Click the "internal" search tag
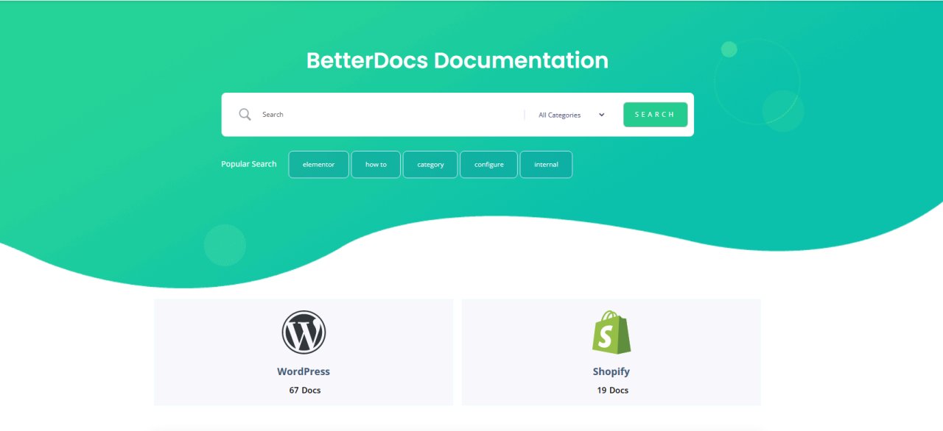This screenshot has height=431, width=943. (546, 164)
